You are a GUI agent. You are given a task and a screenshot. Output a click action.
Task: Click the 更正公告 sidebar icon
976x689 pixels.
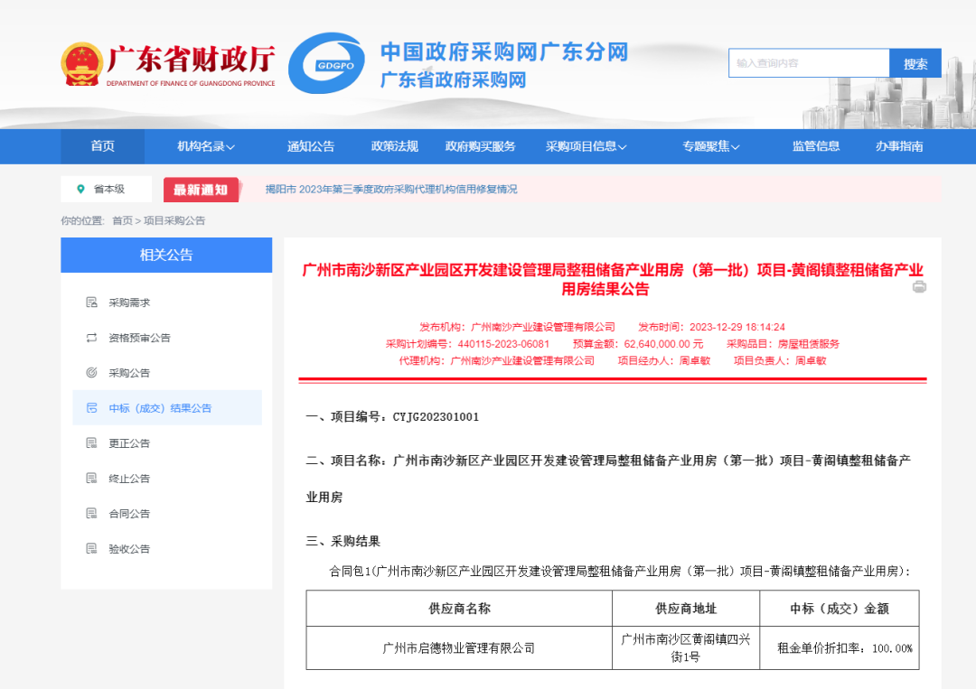(x=91, y=442)
